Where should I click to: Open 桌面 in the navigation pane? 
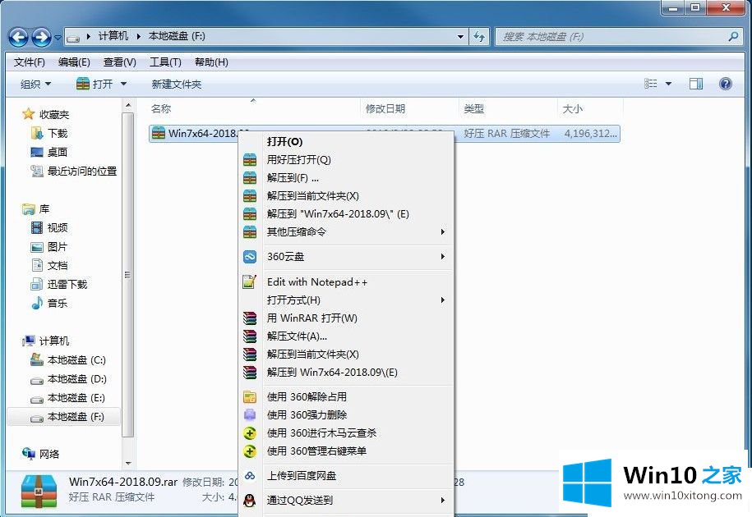pos(49,153)
